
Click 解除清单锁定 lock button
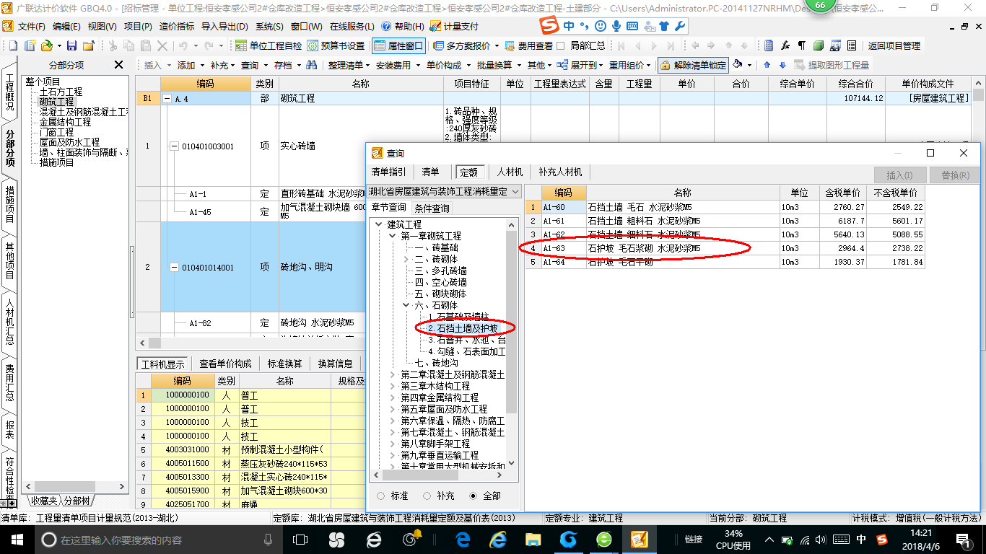(x=694, y=65)
